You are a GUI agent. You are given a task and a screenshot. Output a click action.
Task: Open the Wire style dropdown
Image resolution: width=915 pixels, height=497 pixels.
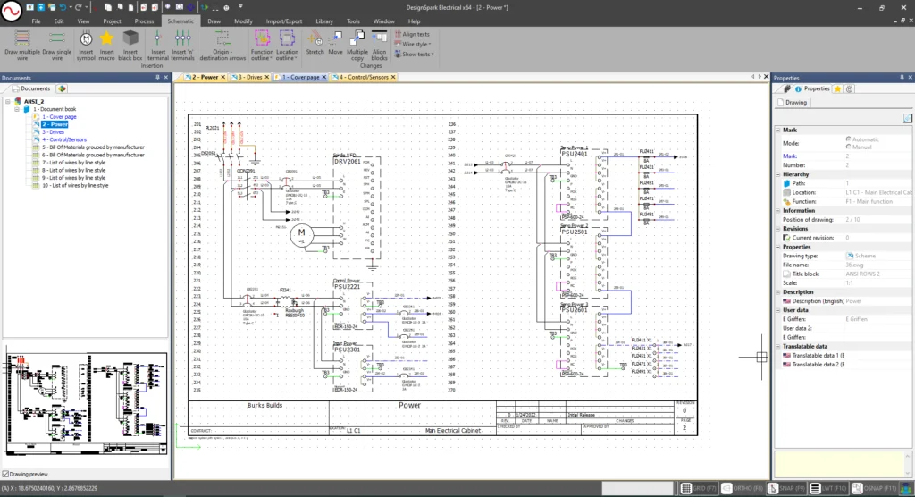[414, 44]
